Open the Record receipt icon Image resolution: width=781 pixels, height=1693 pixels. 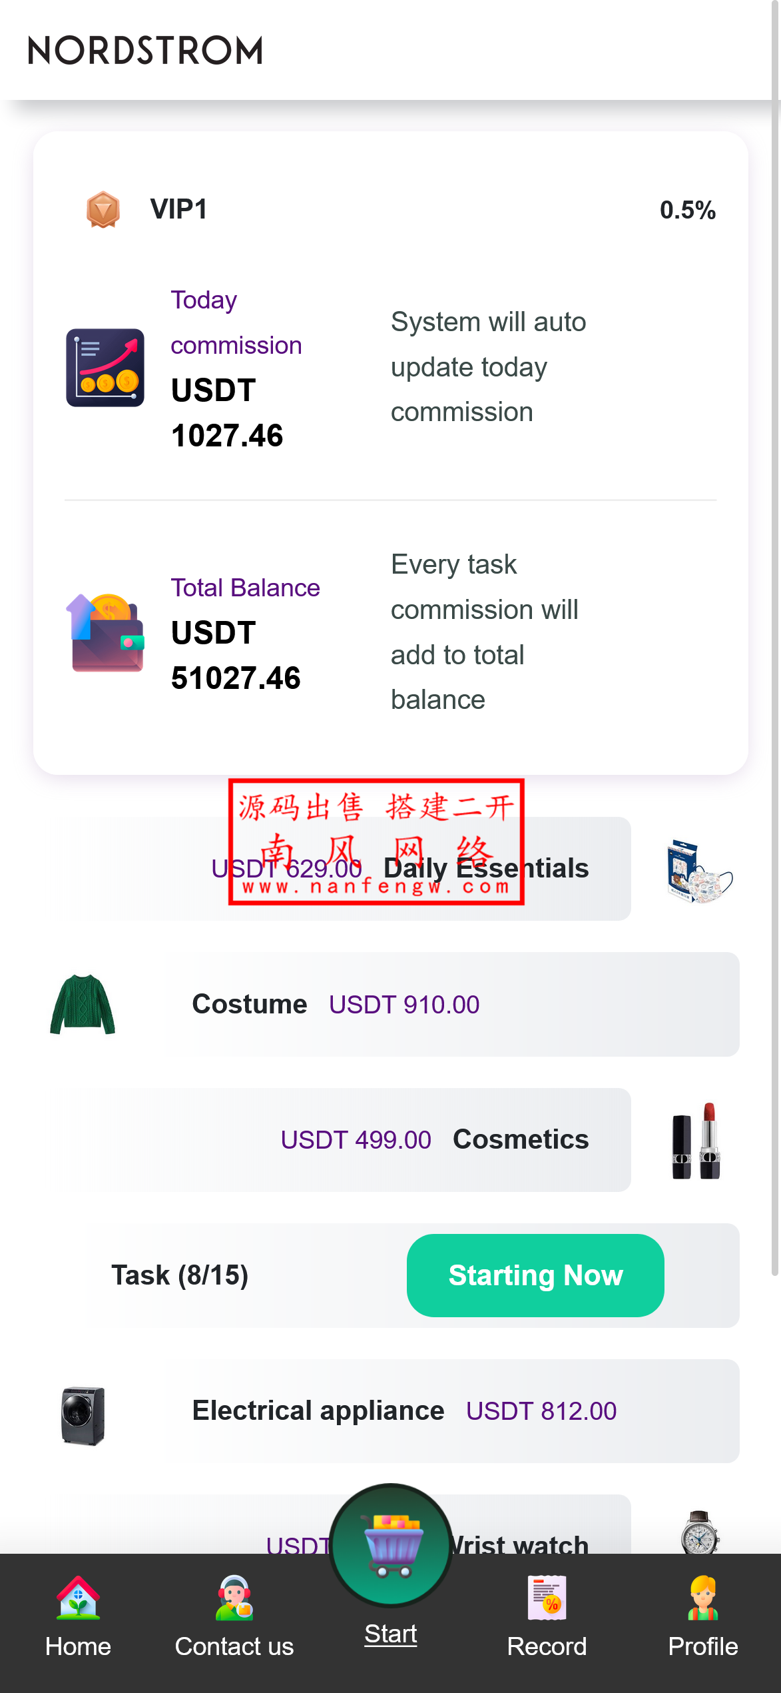coord(547,1598)
